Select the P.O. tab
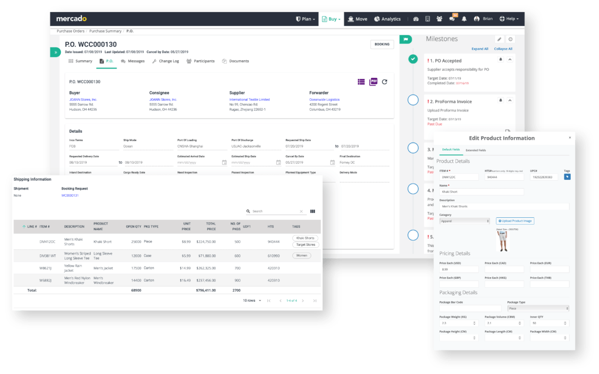The width and height of the screenshot is (599, 374). (107, 61)
